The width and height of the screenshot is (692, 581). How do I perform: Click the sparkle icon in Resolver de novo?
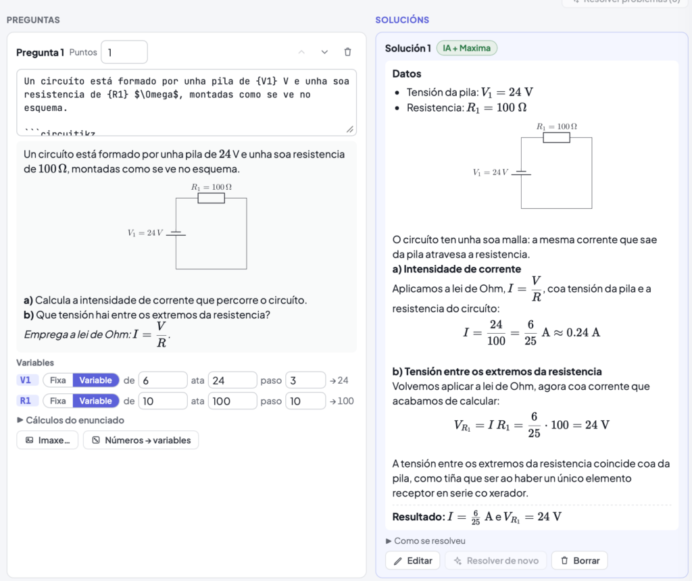(x=458, y=561)
